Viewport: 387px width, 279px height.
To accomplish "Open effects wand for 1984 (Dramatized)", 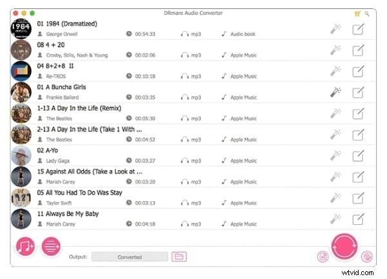I will click(335, 29).
